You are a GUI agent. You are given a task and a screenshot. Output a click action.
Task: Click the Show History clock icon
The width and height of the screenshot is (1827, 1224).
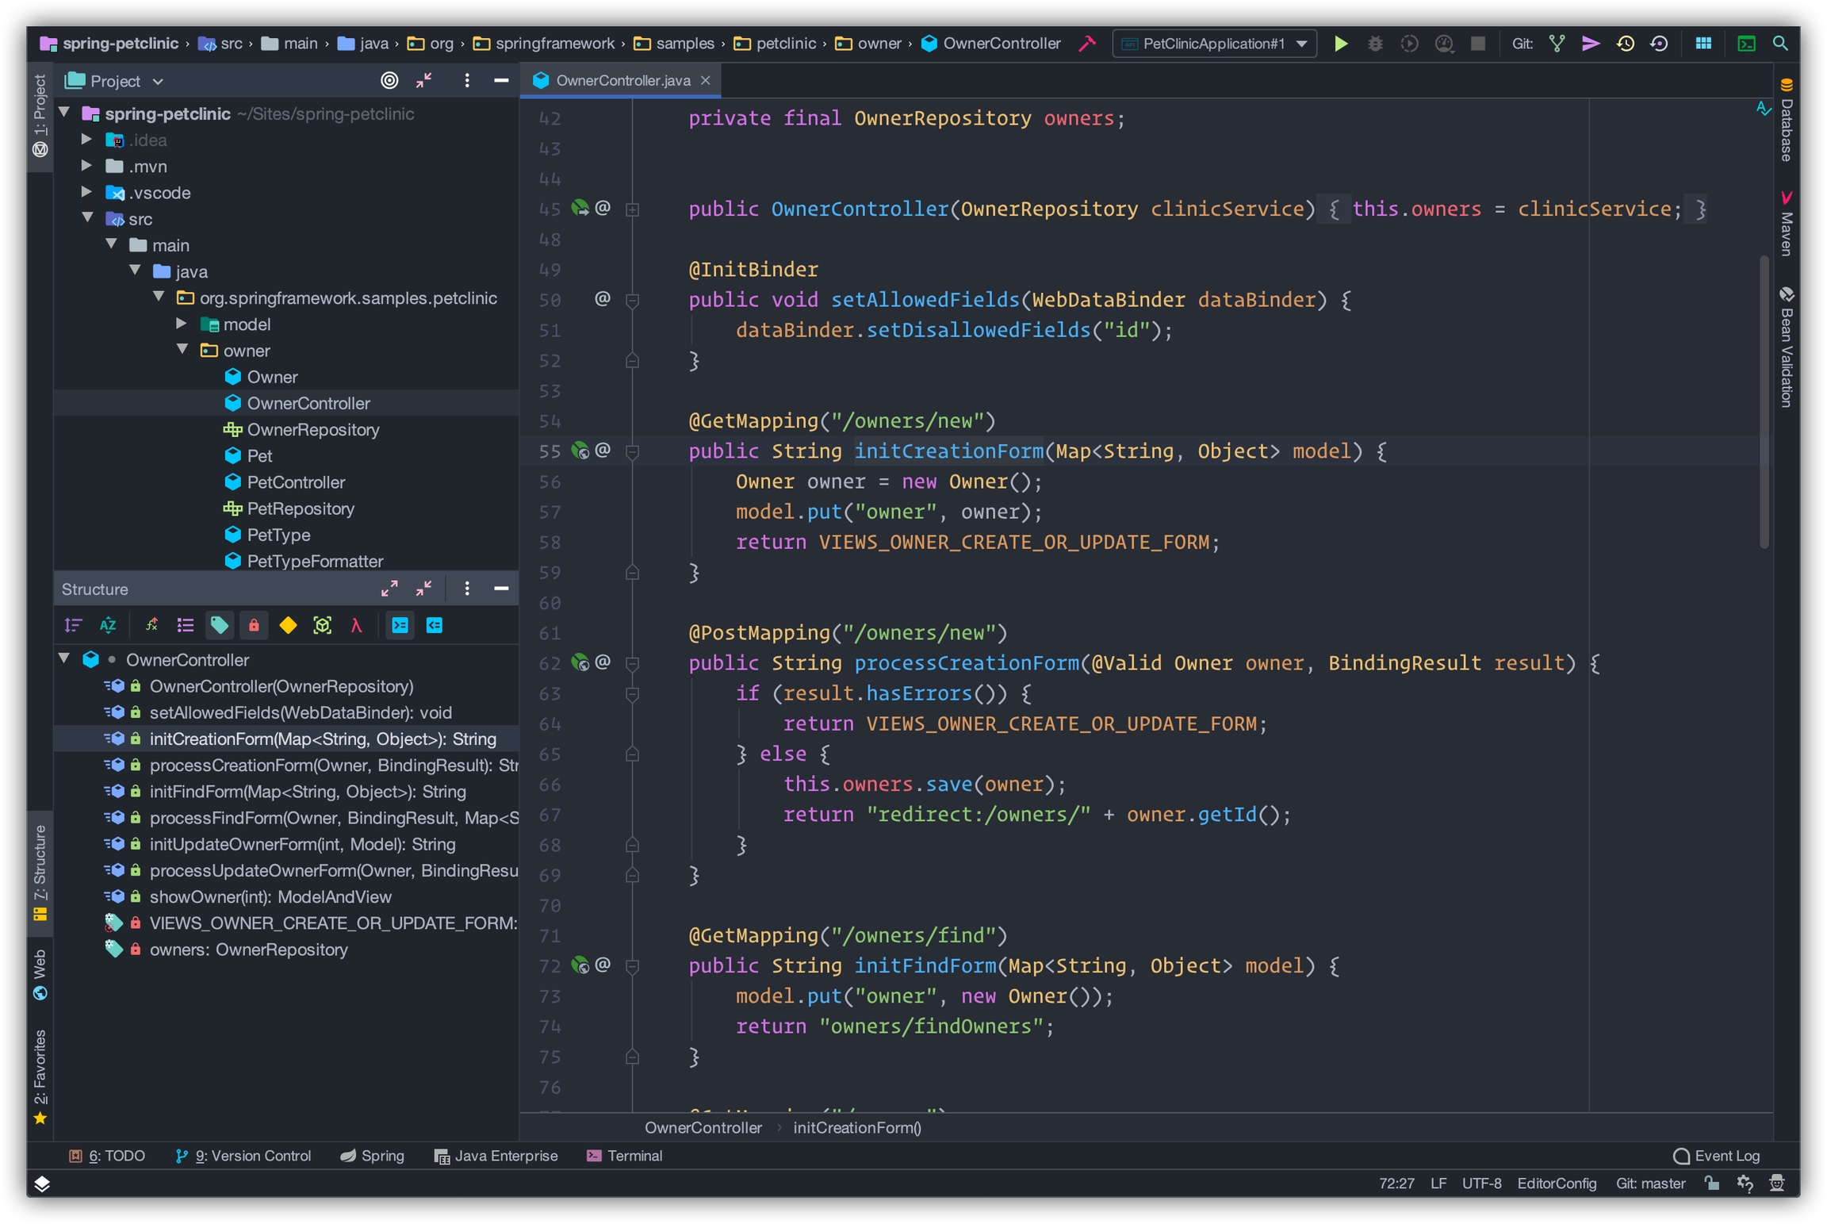click(x=1625, y=44)
